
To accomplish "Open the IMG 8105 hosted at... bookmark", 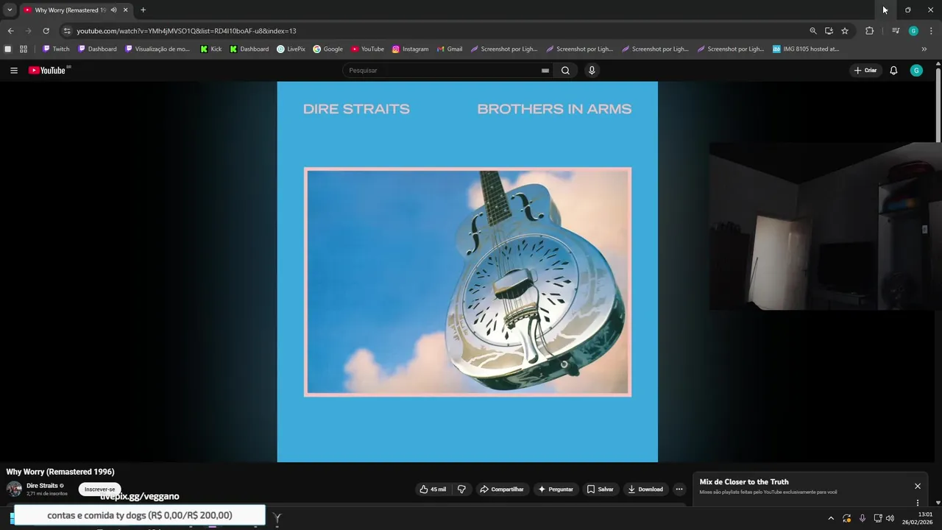I will click(806, 49).
